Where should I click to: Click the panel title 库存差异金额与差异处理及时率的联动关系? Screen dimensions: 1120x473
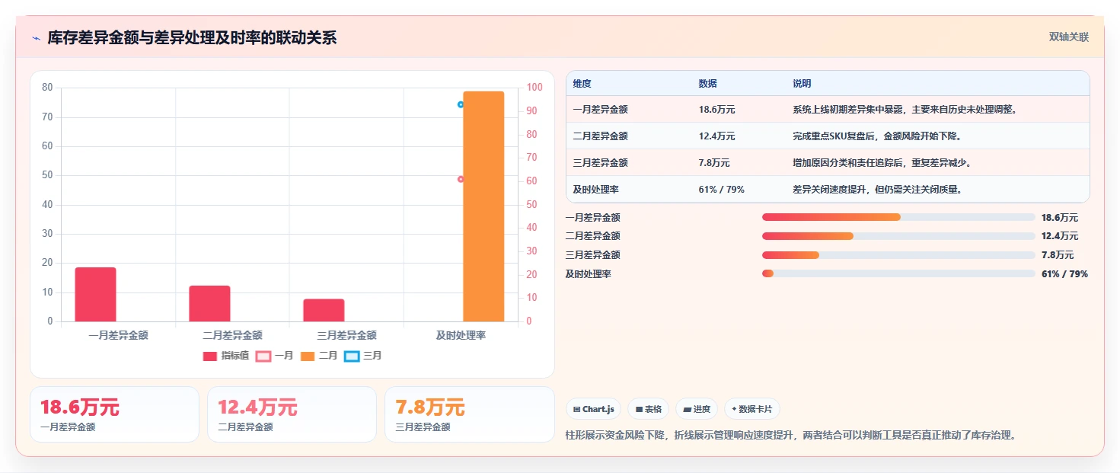(192, 37)
